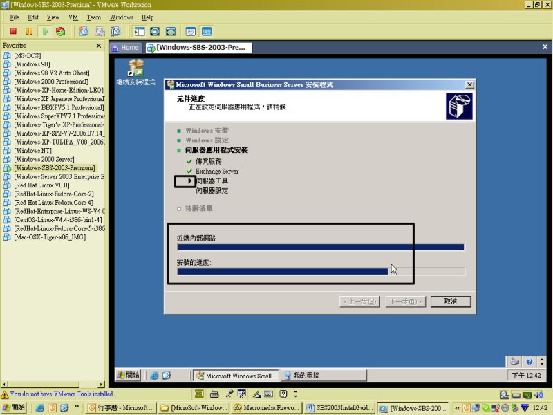
Task: Click the 上一步 button in setup wizard
Action: click(x=359, y=302)
